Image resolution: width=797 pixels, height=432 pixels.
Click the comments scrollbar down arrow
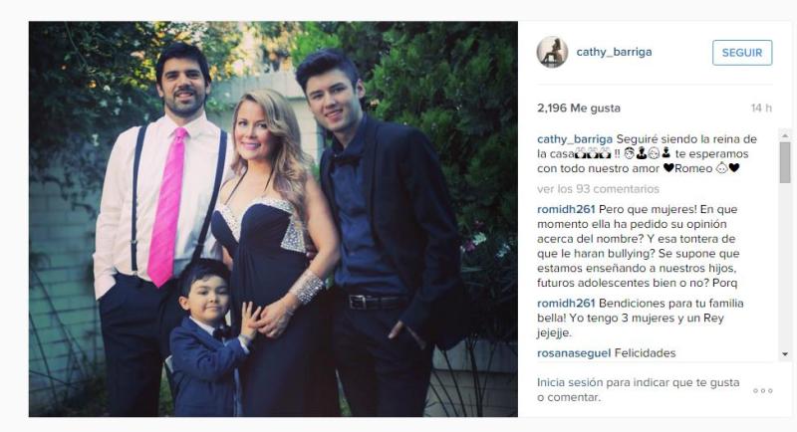tap(785, 353)
